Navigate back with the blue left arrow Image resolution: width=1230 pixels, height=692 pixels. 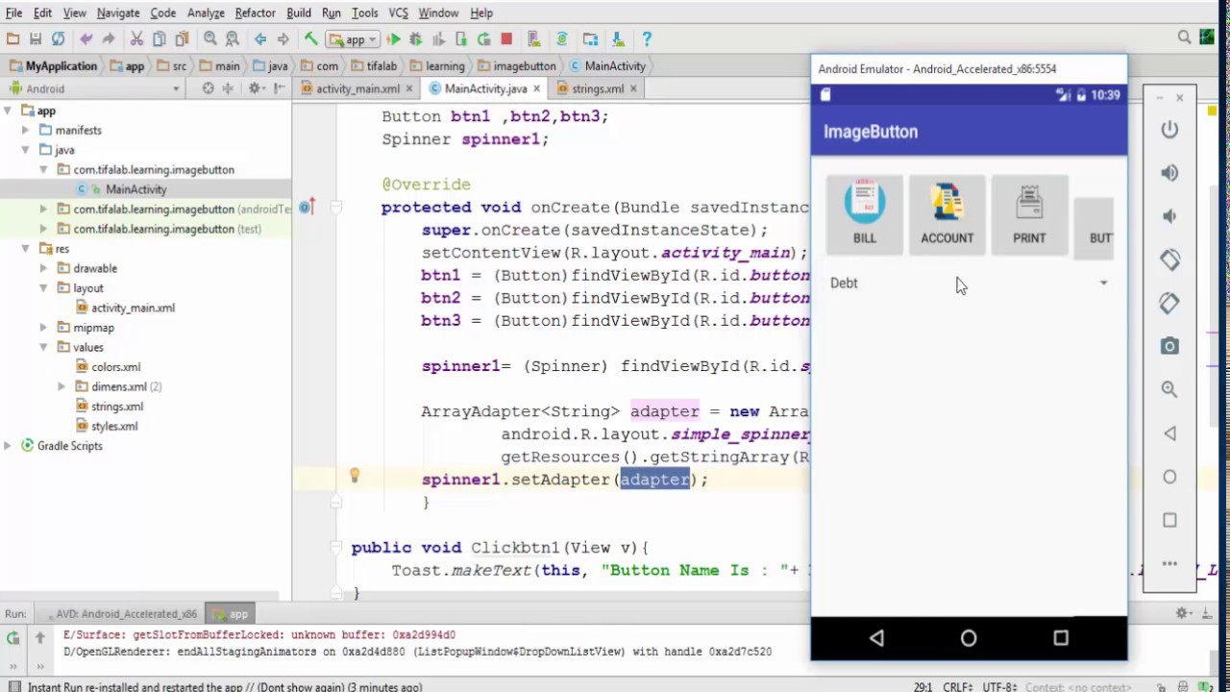click(260, 39)
